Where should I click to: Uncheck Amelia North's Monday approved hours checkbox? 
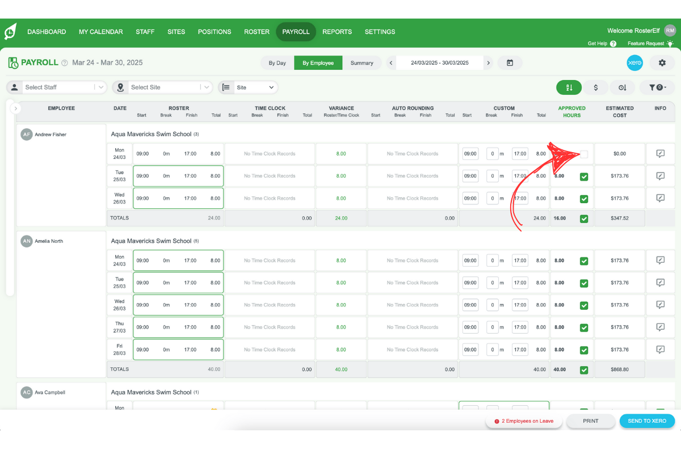tap(585, 260)
